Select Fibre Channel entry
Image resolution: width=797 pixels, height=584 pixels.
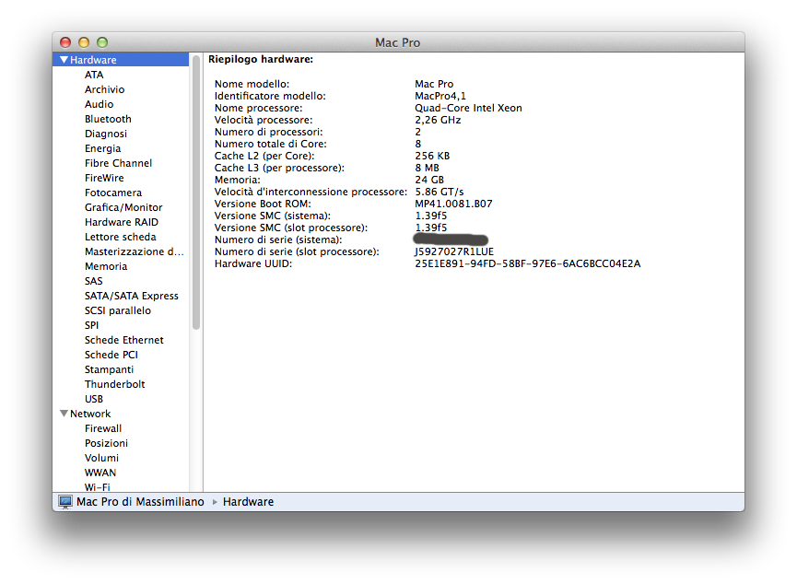118,163
